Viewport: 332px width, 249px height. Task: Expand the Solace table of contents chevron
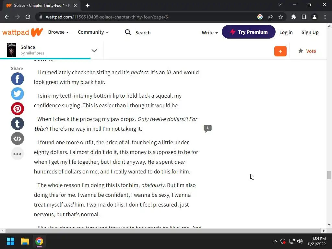coord(94,50)
